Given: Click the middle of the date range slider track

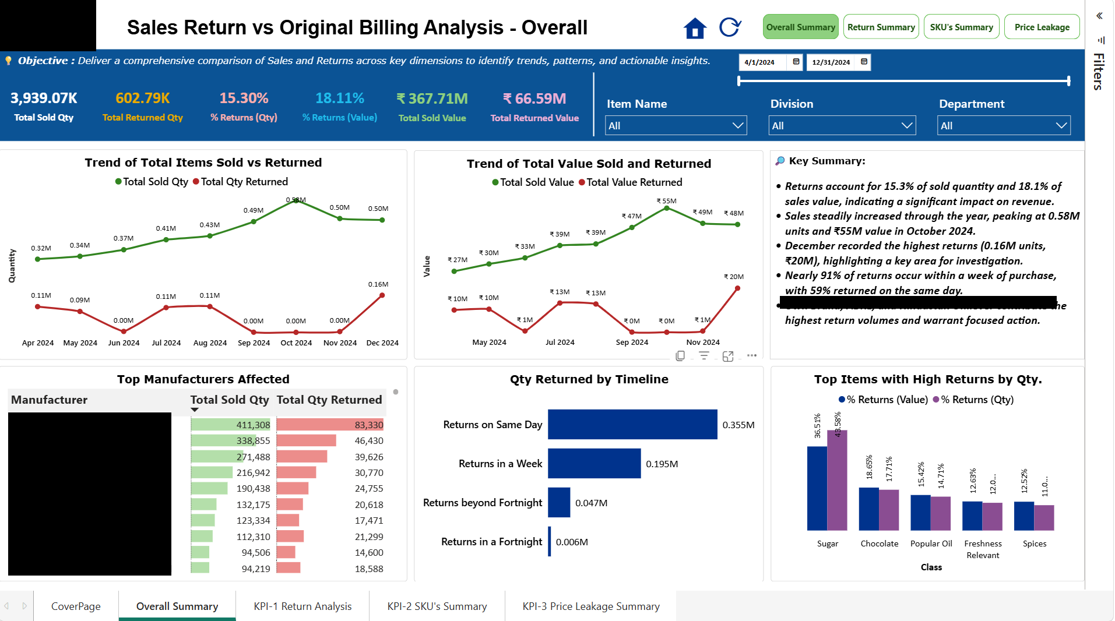Looking at the screenshot, I should 903,81.
